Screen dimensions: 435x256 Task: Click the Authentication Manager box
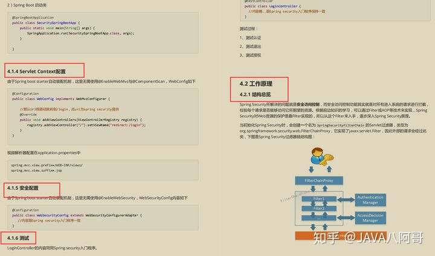(x=370, y=200)
